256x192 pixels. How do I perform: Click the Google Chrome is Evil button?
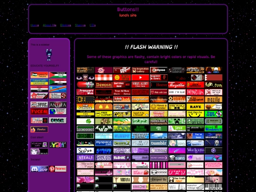39,120
